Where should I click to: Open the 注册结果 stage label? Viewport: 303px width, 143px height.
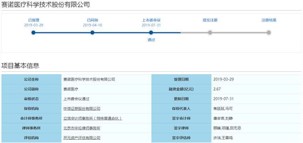click(269, 20)
